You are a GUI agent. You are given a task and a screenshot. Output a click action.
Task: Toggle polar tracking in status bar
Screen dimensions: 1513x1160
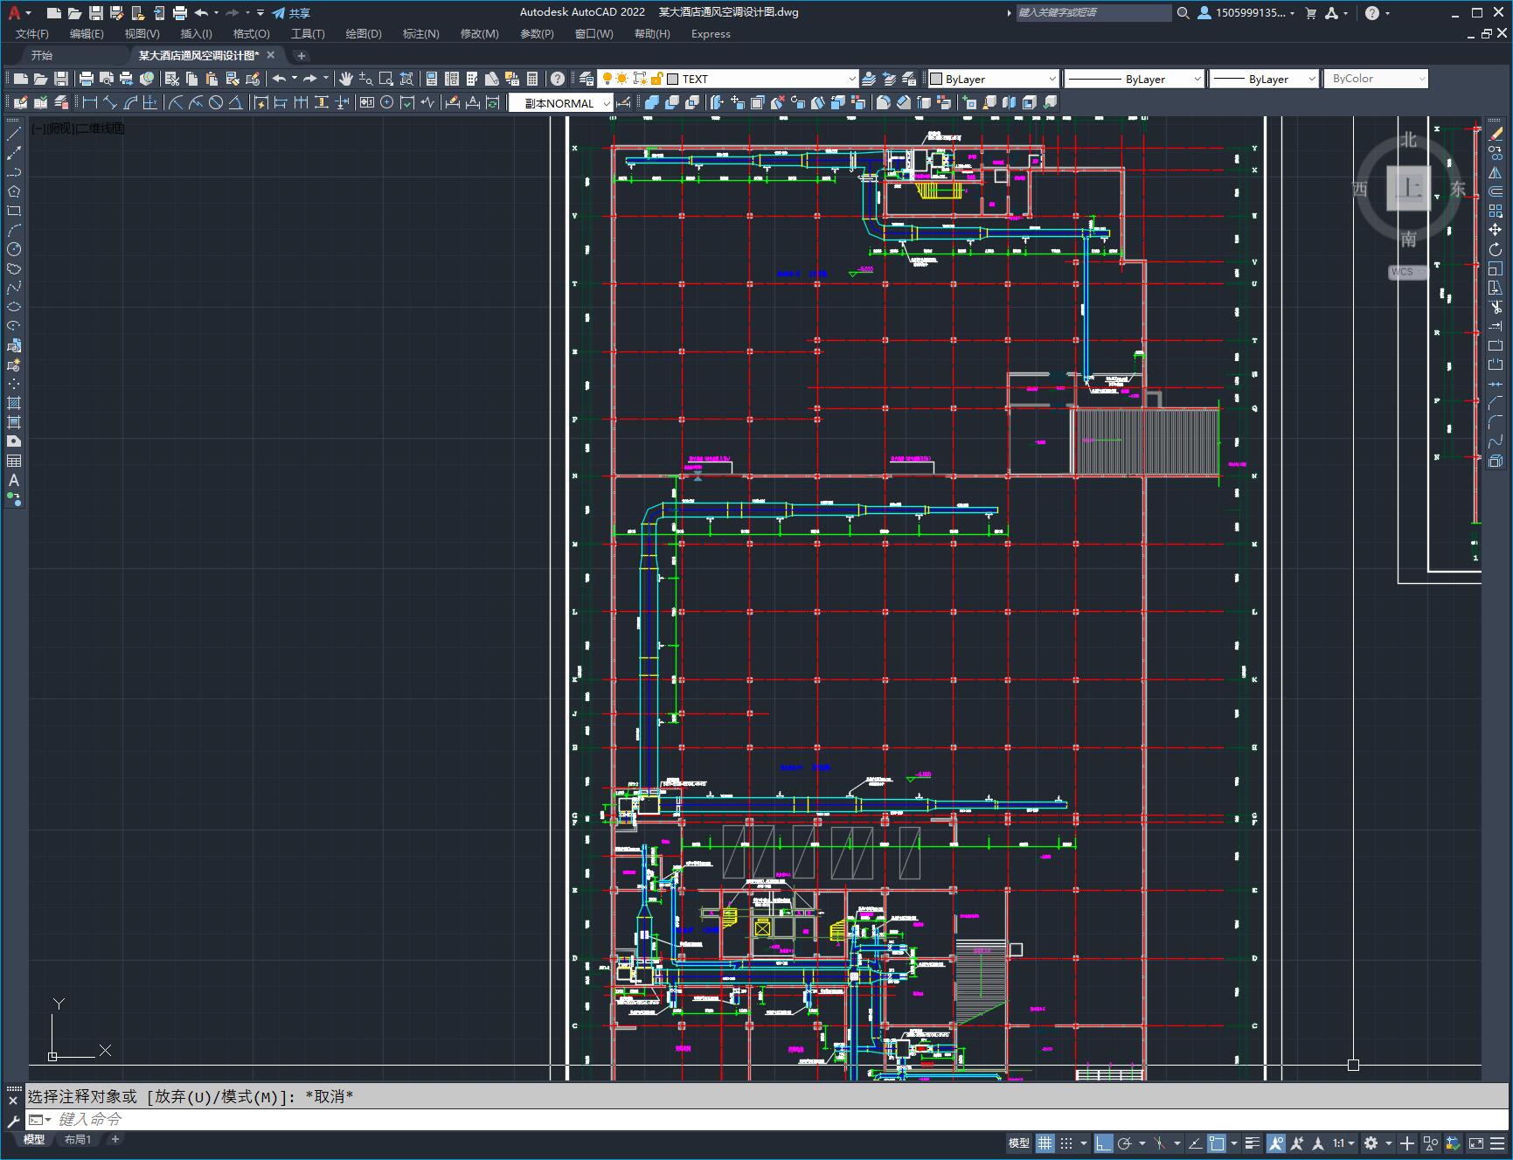(1125, 1143)
